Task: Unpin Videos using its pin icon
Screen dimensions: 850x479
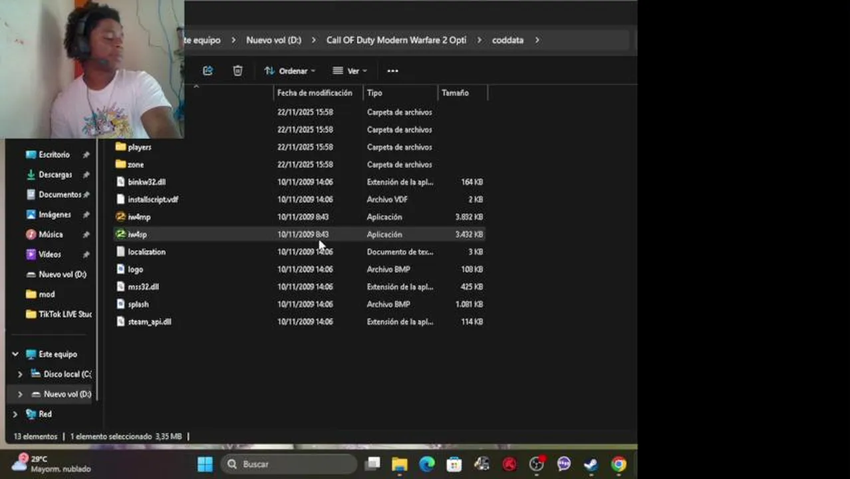Action: coord(86,254)
